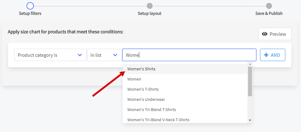Image resolution: width=301 pixels, height=132 pixels.
Task: Choose the Women category option
Action: click(x=134, y=79)
